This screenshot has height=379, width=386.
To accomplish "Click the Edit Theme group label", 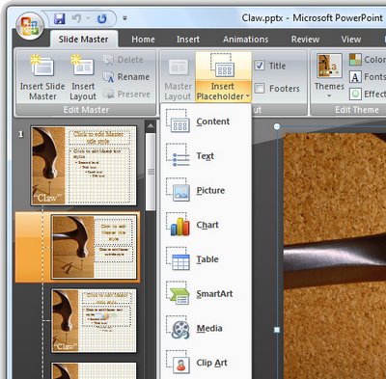I will (357, 110).
